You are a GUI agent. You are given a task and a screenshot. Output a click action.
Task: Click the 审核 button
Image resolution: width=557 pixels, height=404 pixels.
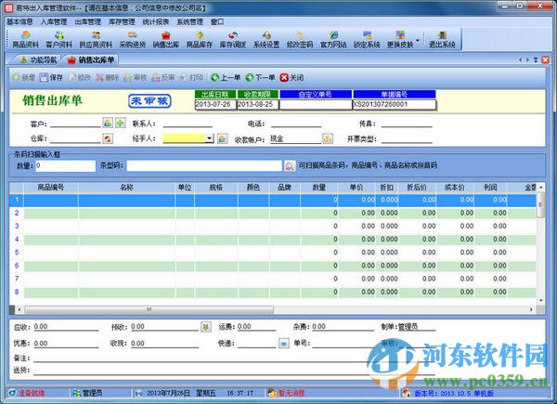point(136,77)
